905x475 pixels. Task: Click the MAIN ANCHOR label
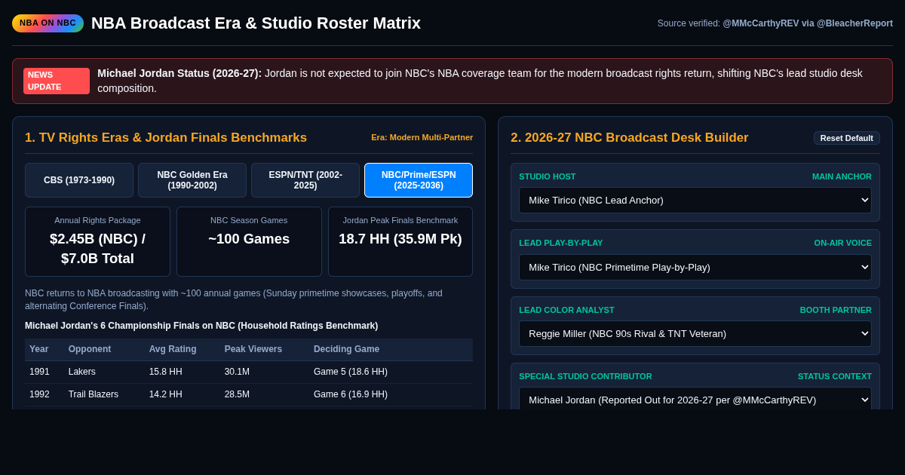[842, 176]
